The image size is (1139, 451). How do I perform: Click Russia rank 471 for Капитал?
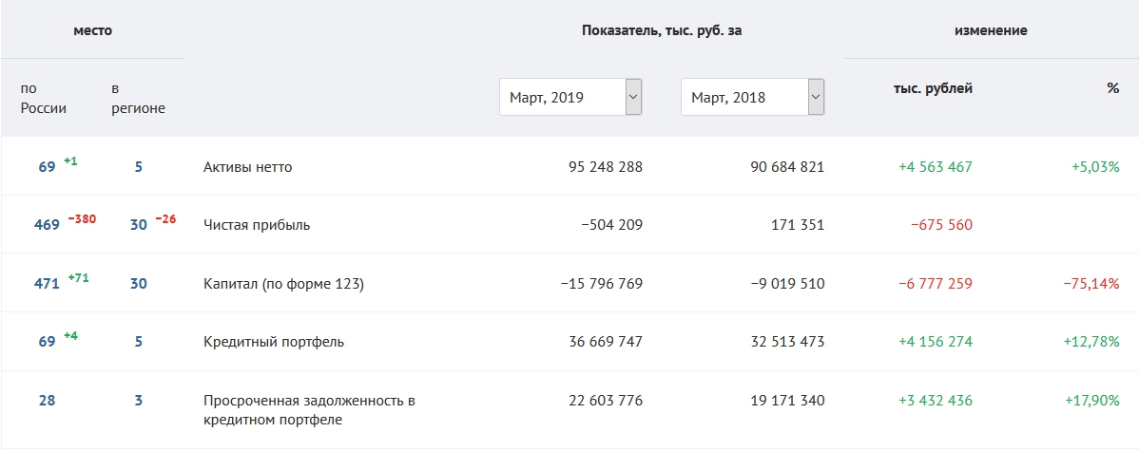click(47, 284)
